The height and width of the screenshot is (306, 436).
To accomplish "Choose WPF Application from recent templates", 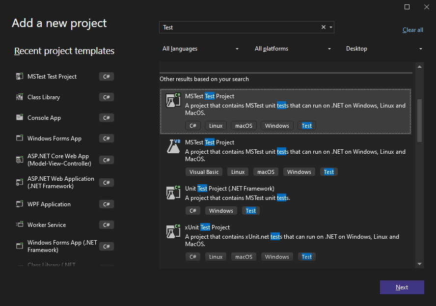I will pyautogui.click(x=49, y=204).
